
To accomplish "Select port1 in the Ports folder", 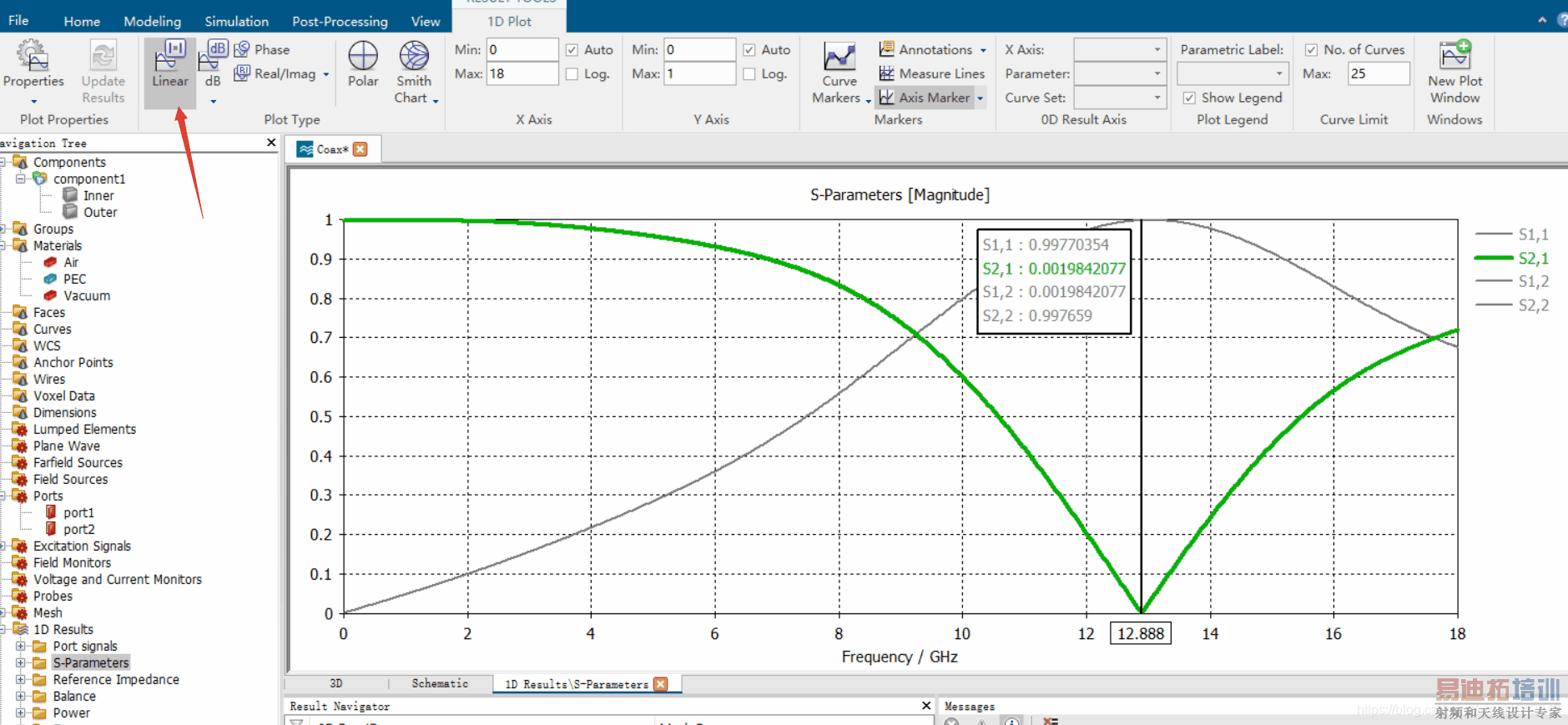I will pyautogui.click(x=70, y=512).
